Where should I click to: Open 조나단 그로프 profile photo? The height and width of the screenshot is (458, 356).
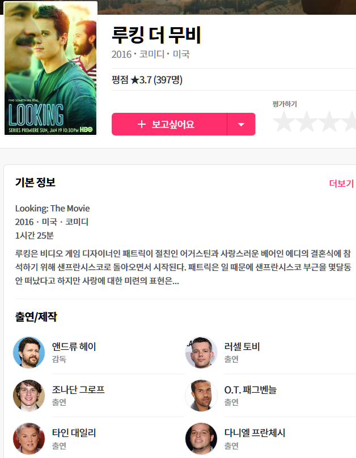(x=29, y=396)
